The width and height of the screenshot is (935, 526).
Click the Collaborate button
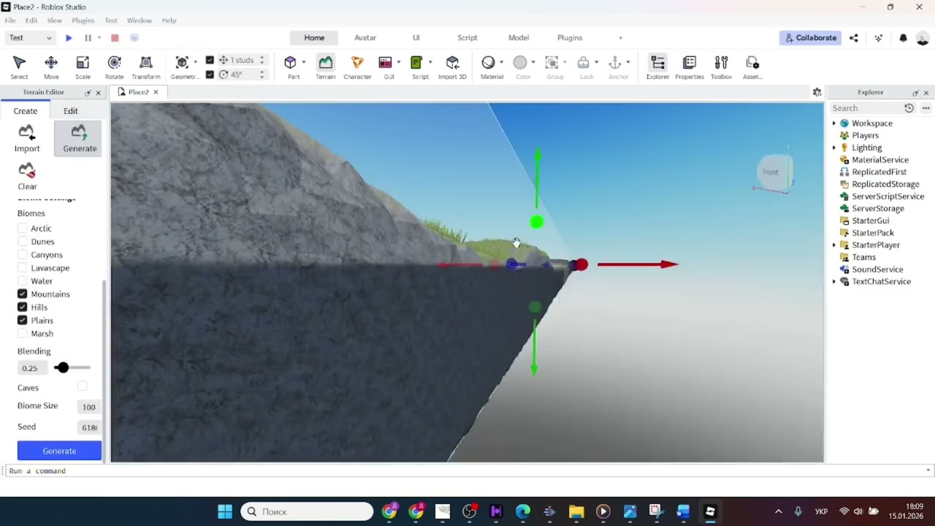tap(810, 38)
